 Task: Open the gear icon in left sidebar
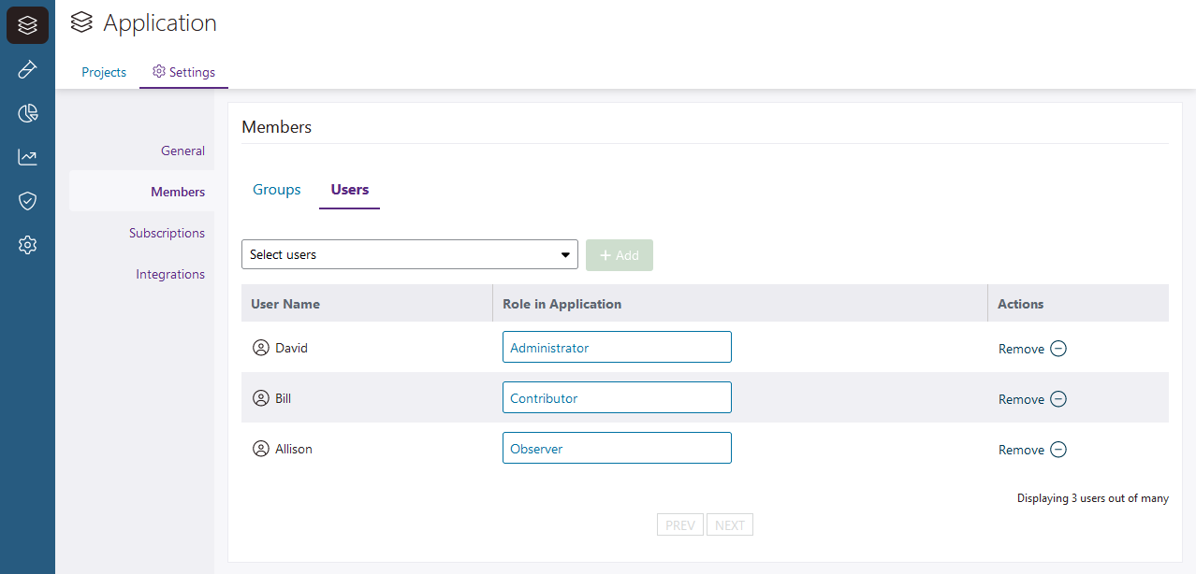27,245
